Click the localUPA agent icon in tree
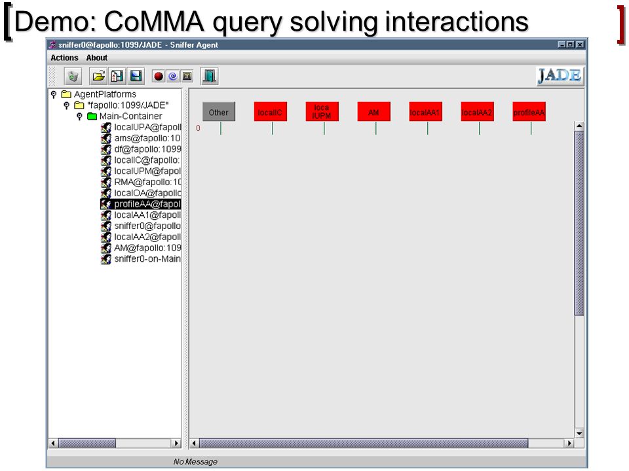629x471 pixels. coord(106,128)
